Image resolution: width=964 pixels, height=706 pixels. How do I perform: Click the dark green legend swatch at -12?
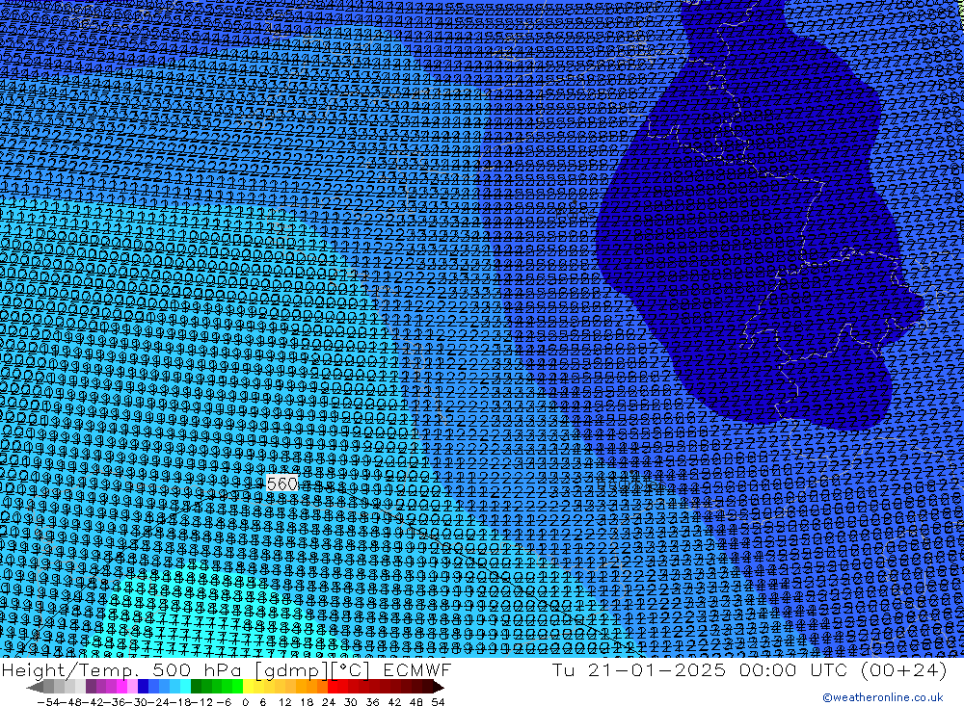tap(196, 686)
